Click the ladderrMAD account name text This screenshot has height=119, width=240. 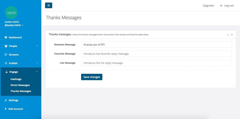click(12, 22)
